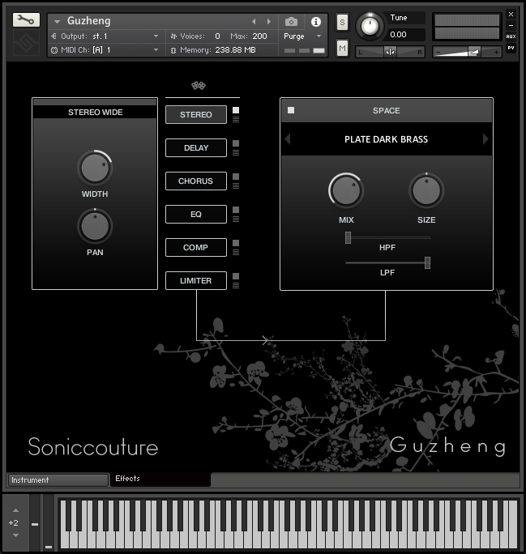Mute the instrument with M button
526x554 pixels.
(342, 48)
